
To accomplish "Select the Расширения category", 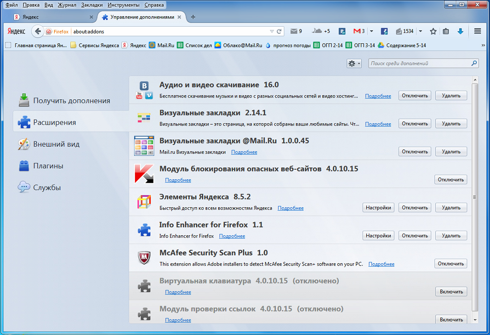I will click(71, 122).
